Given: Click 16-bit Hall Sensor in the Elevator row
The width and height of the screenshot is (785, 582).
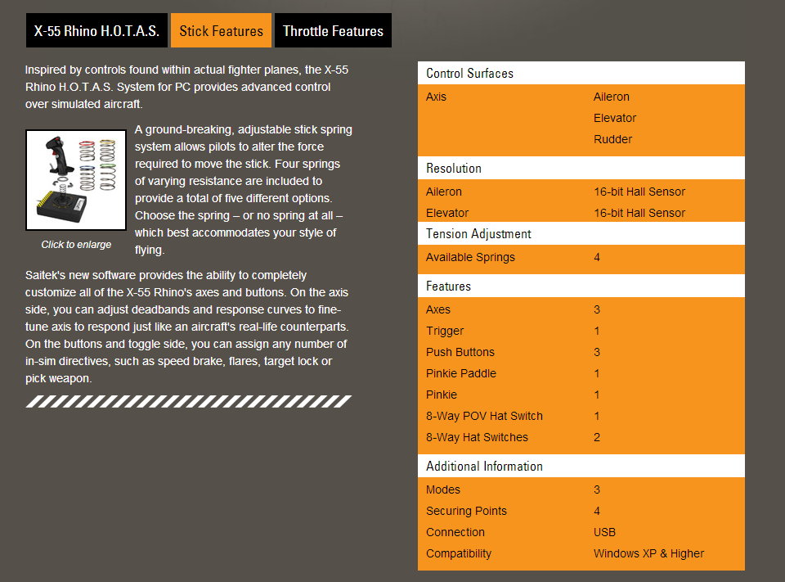Looking at the screenshot, I should click(639, 213).
